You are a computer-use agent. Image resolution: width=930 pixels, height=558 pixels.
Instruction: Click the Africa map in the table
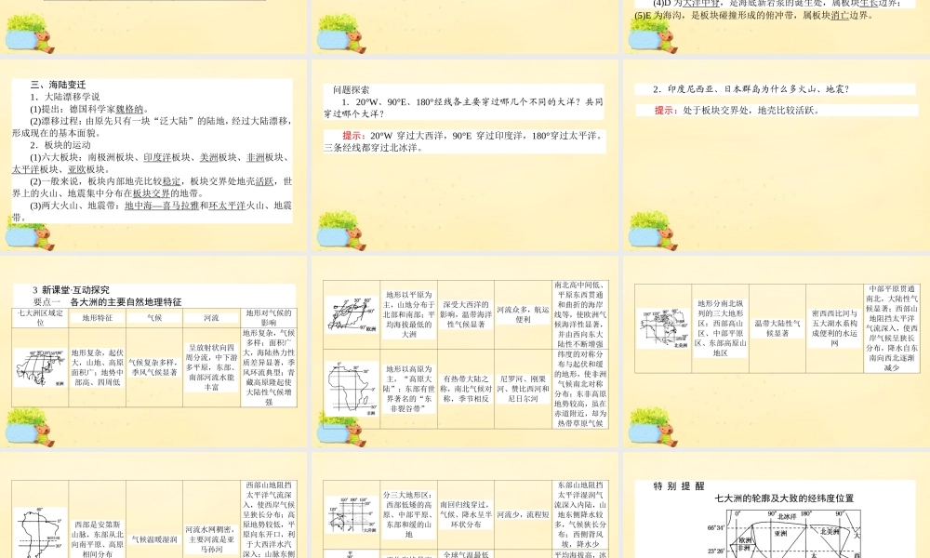[352, 389]
